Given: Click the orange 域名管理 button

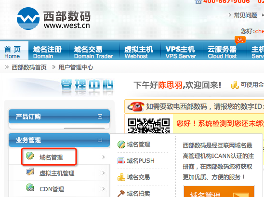Looking at the screenshot, I should (x=219, y=192).
